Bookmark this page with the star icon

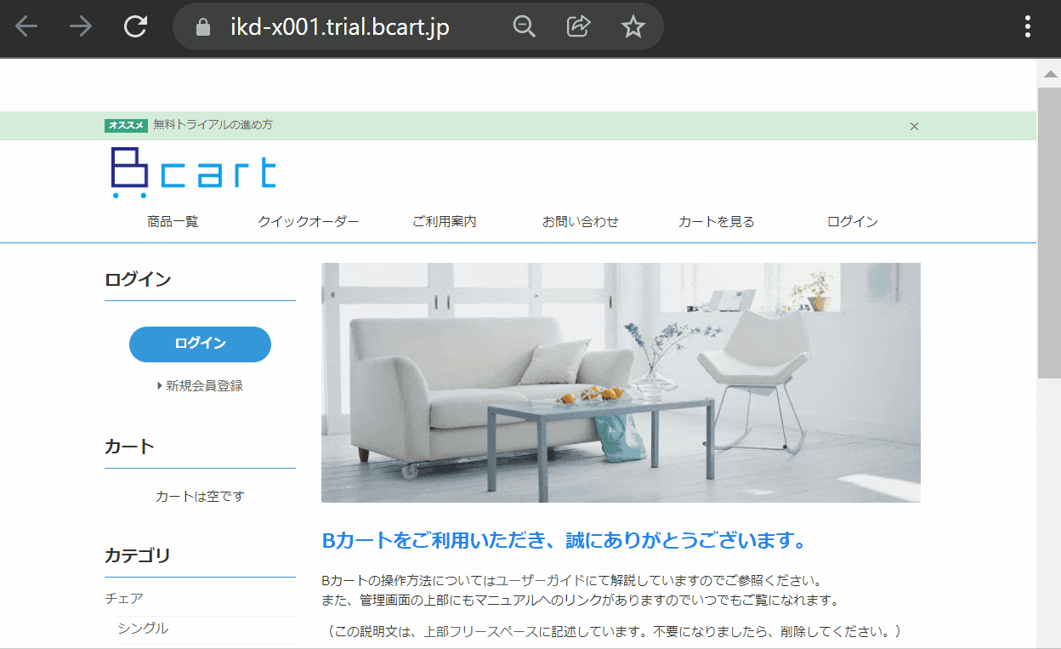coord(633,27)
